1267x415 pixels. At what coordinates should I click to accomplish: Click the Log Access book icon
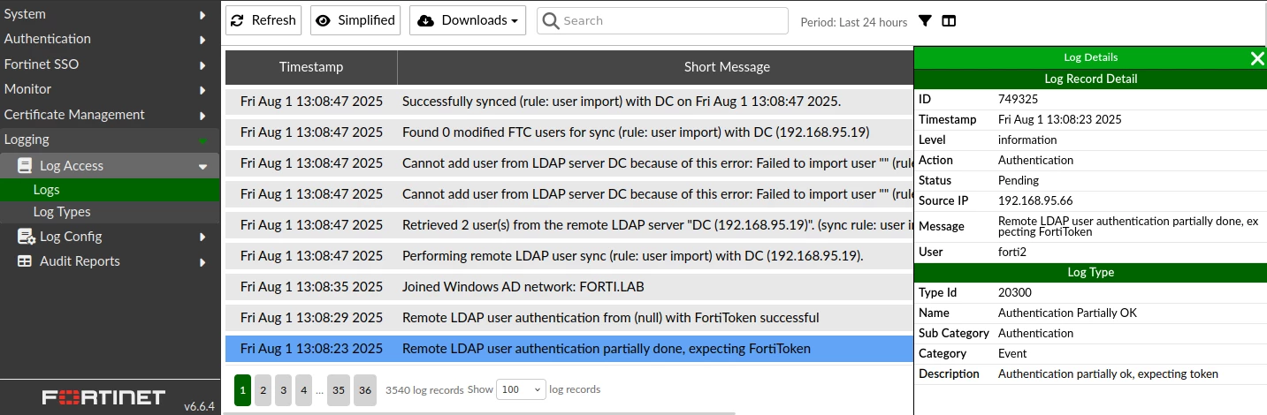click(x=24, y=165)
